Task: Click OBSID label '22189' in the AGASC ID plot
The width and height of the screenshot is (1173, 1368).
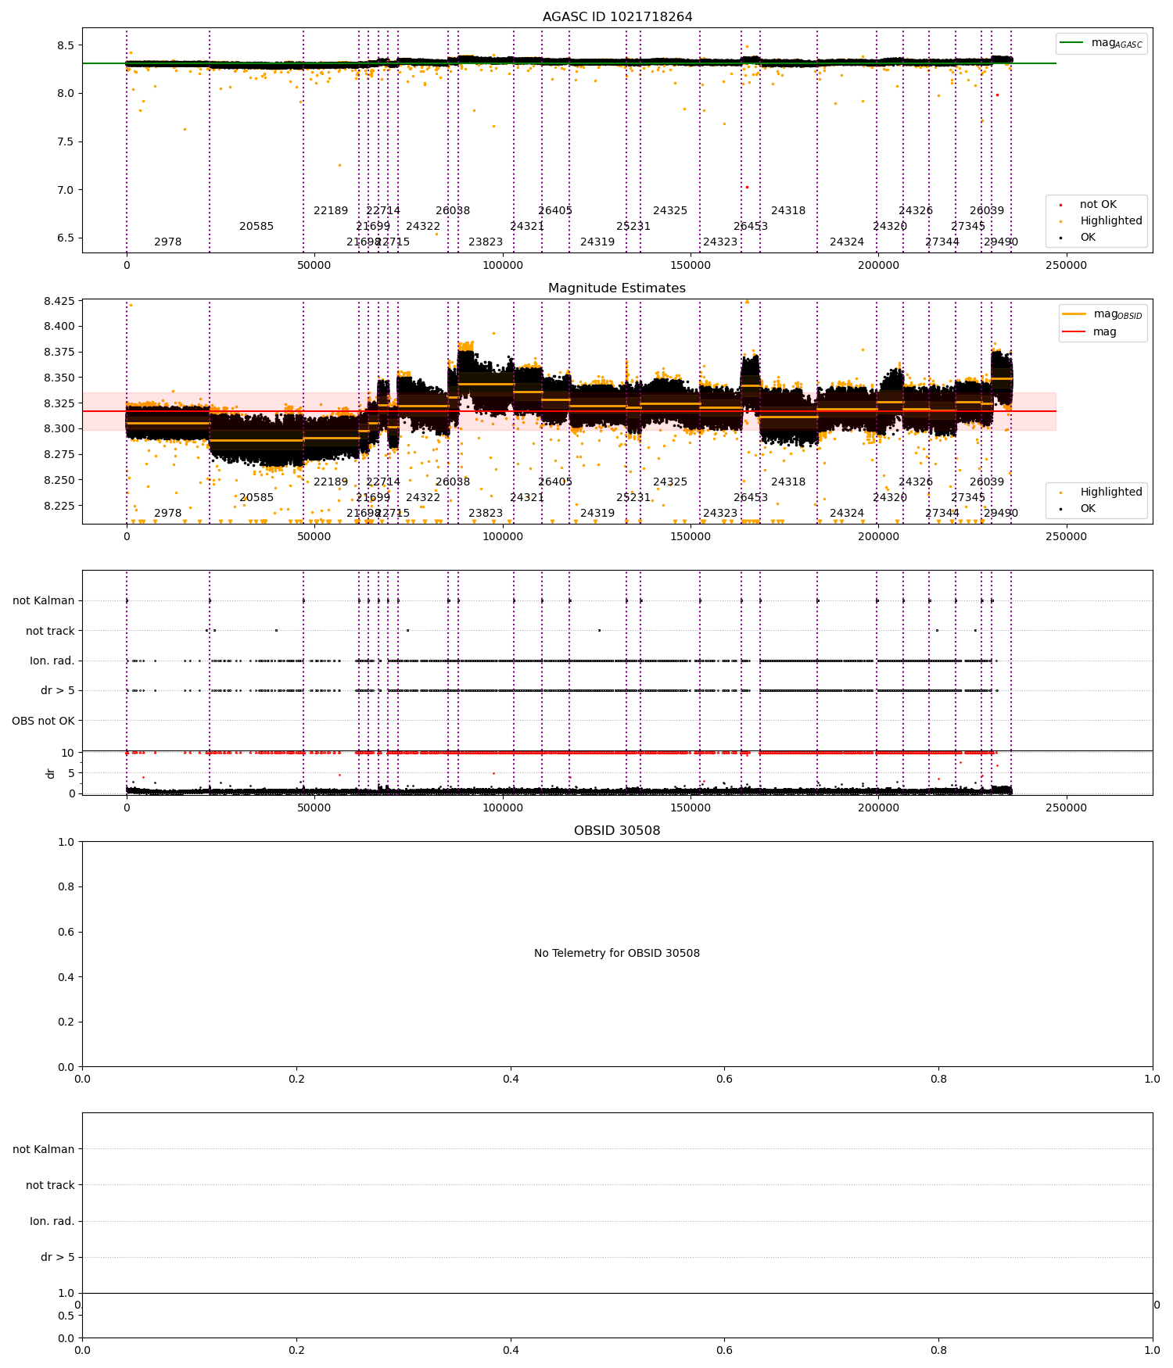Action: click(331, 211)
